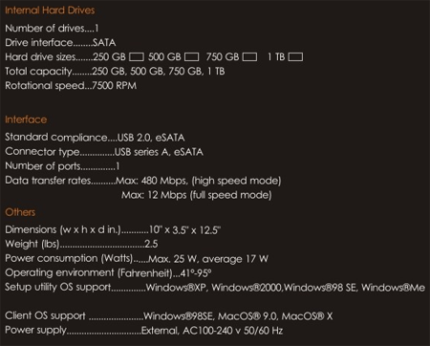Check the 500 GB drive size box

pyautogui.click(x=192, y=57)
